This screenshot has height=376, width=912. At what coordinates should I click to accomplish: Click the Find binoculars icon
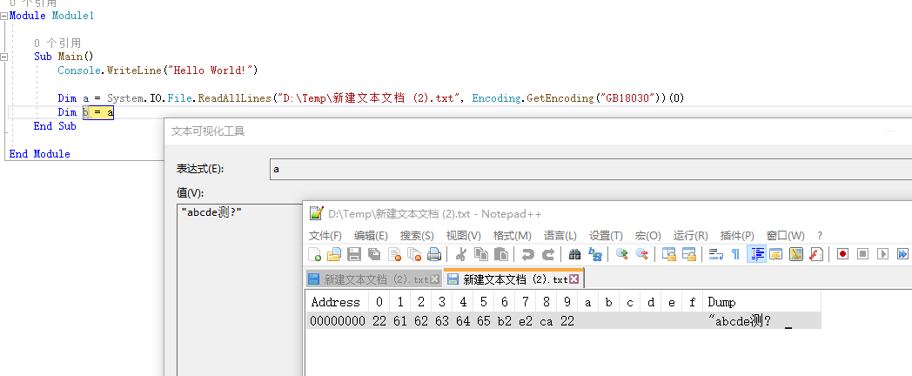click(574, 254)
